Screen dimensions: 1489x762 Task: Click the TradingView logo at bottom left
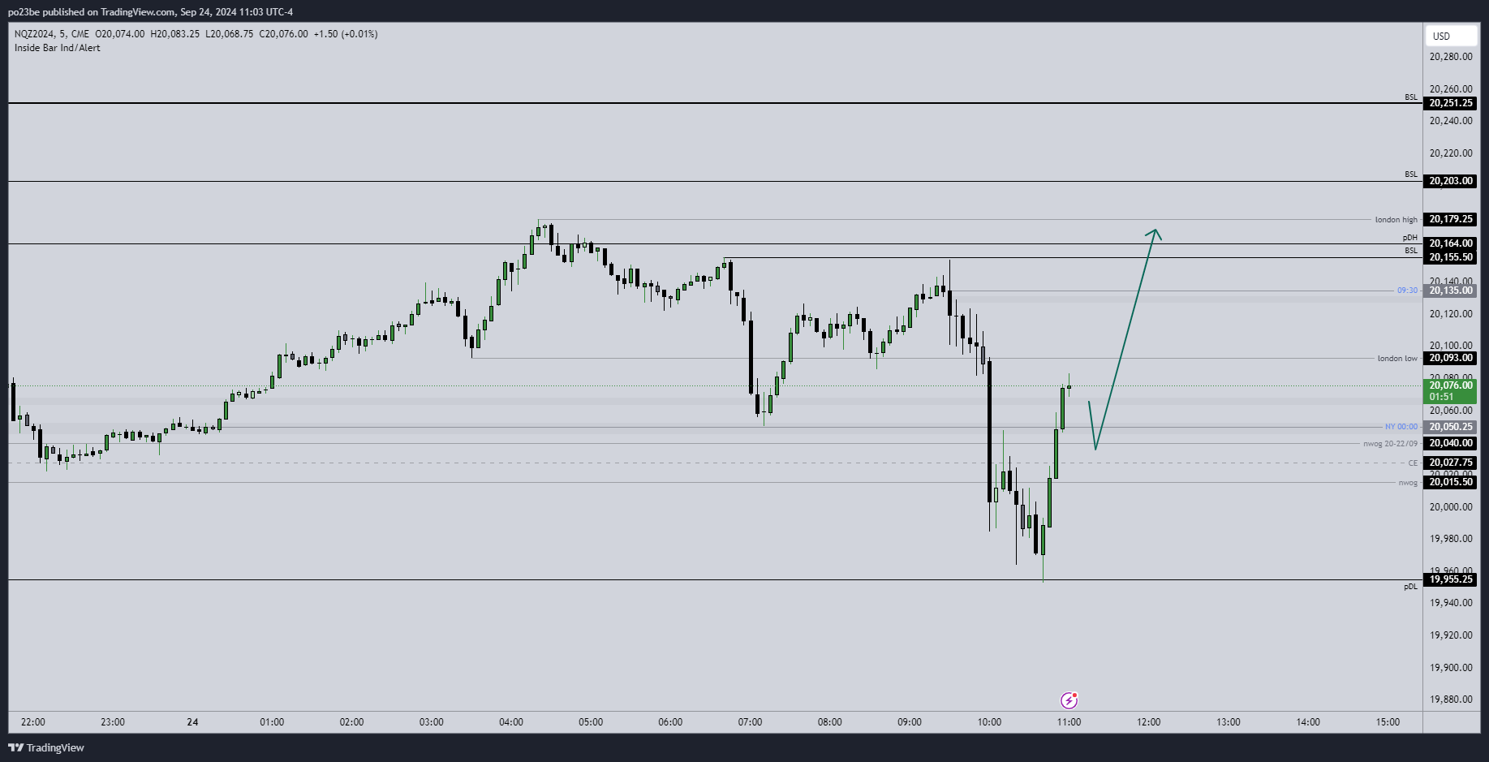click(x=46, y=747)
